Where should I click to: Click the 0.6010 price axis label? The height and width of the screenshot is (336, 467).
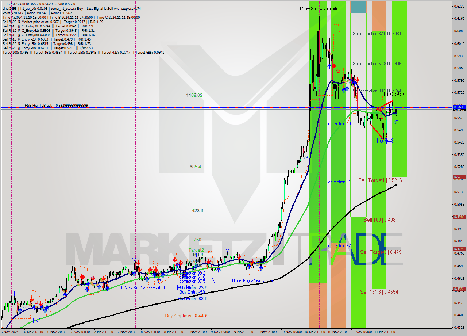click(460, 43)
